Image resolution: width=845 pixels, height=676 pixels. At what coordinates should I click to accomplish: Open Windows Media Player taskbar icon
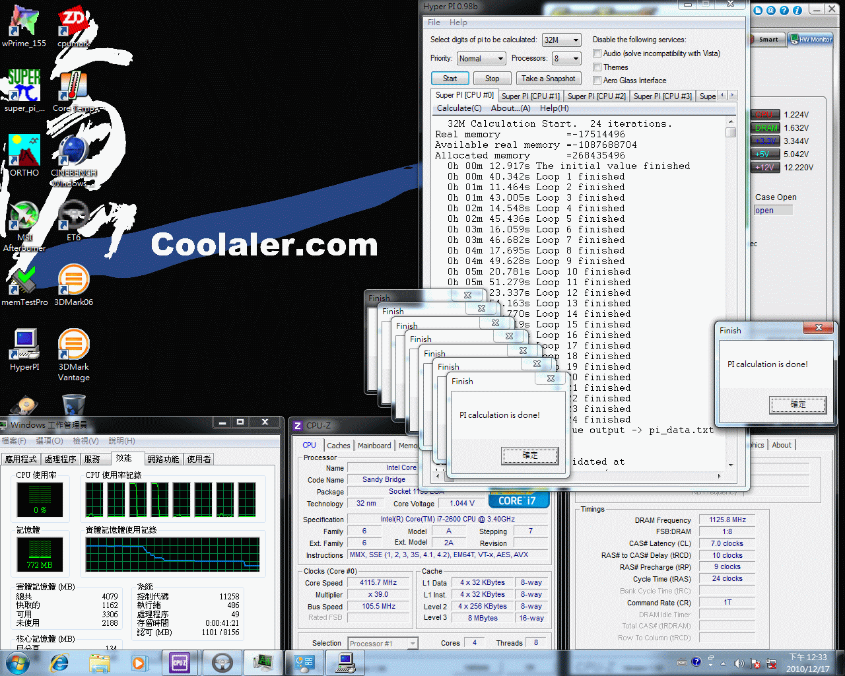(x=139, y=662)
